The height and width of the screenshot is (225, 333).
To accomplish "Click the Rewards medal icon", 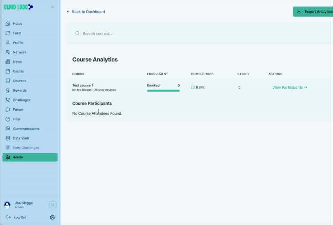I will tap(8, 90).
